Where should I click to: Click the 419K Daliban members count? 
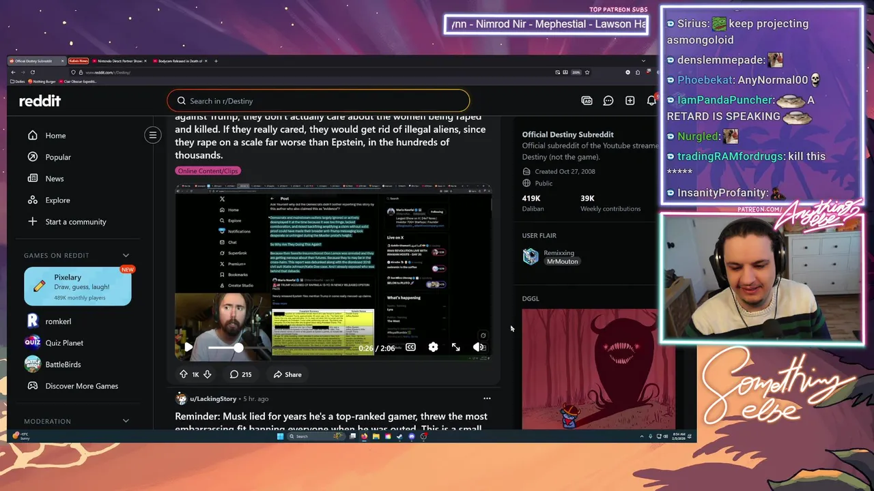(x=533, y=203)
